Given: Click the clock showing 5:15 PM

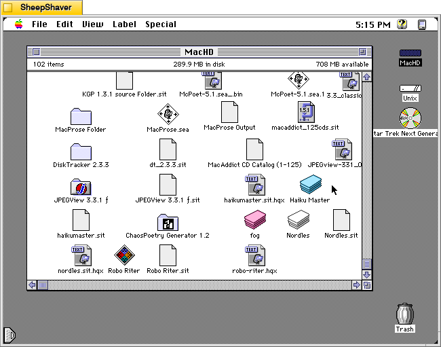Looking at the screenshot, I should (373, 24).
